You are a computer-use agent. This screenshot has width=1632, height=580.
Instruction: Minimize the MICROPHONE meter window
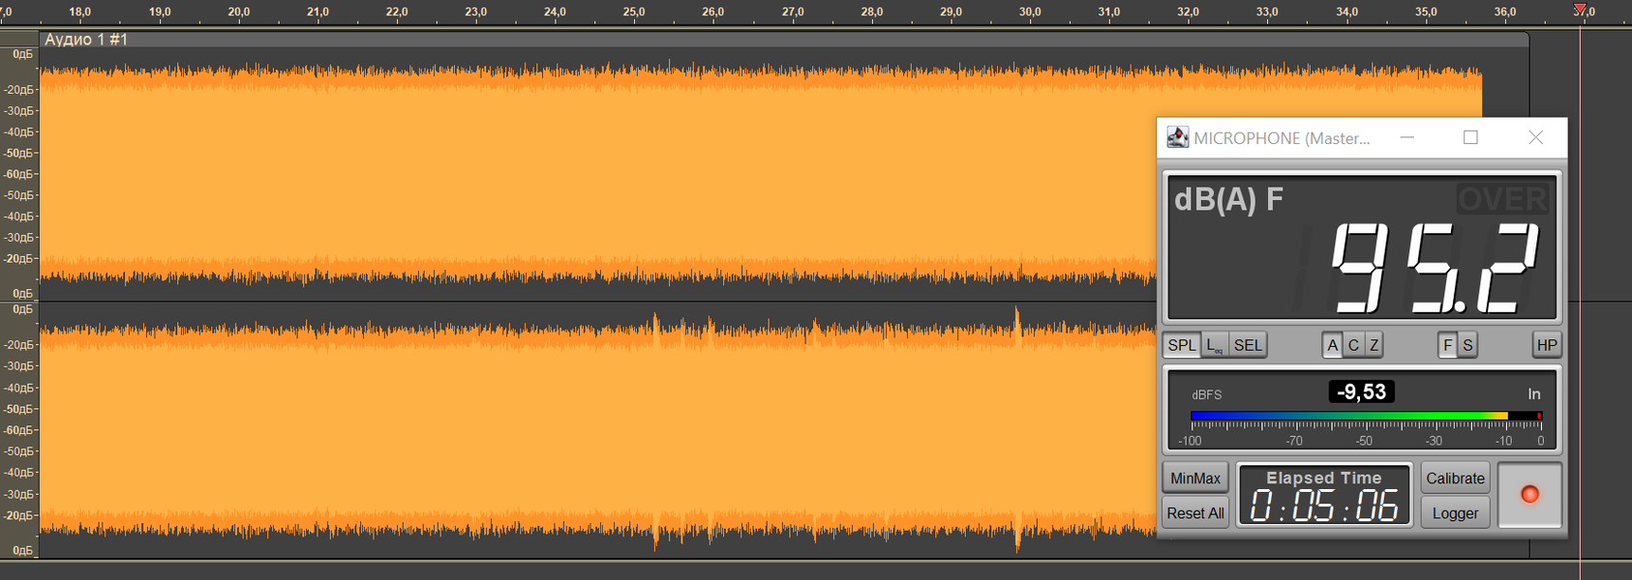(x=1407, y=137)
